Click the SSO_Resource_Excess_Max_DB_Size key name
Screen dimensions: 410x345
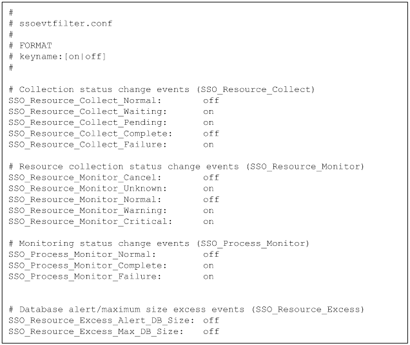[x=95, y=331]
